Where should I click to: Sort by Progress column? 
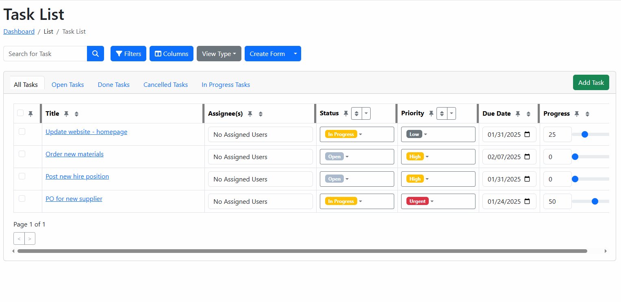click(x=587, y=114)
